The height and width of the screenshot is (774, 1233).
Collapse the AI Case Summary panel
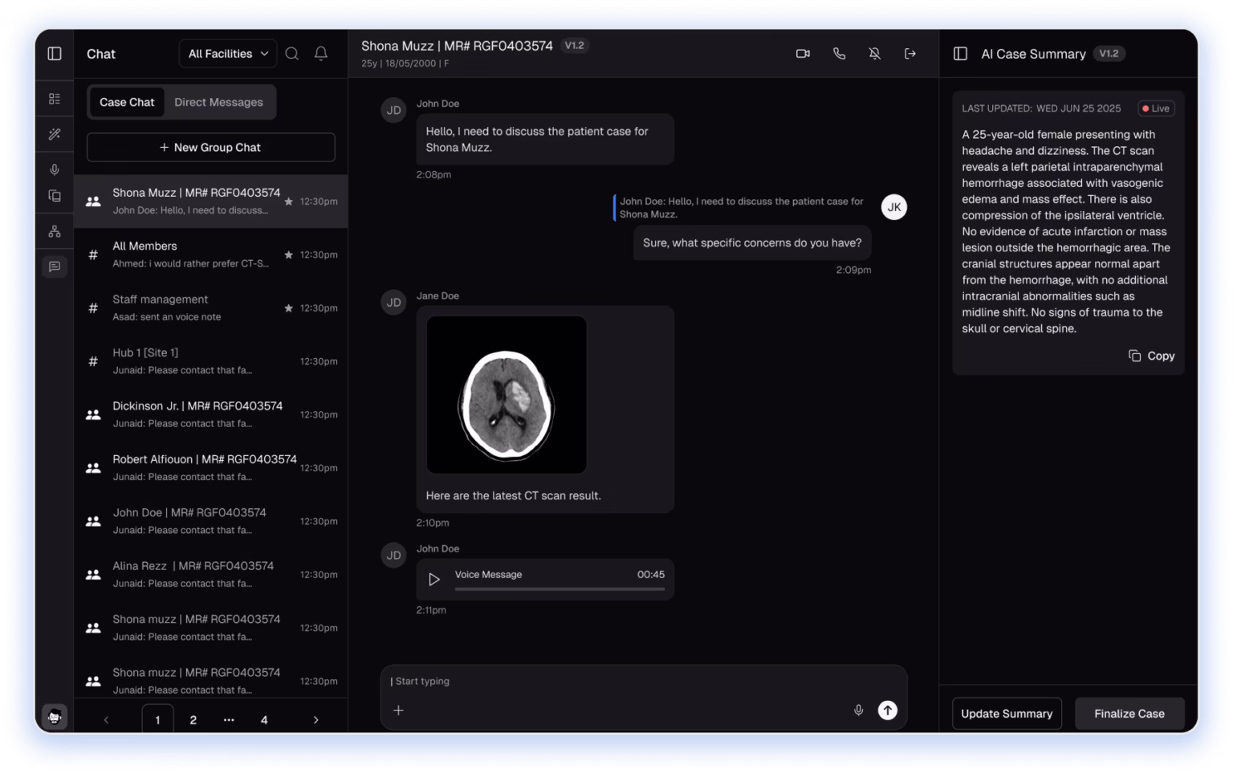point(960,54)
